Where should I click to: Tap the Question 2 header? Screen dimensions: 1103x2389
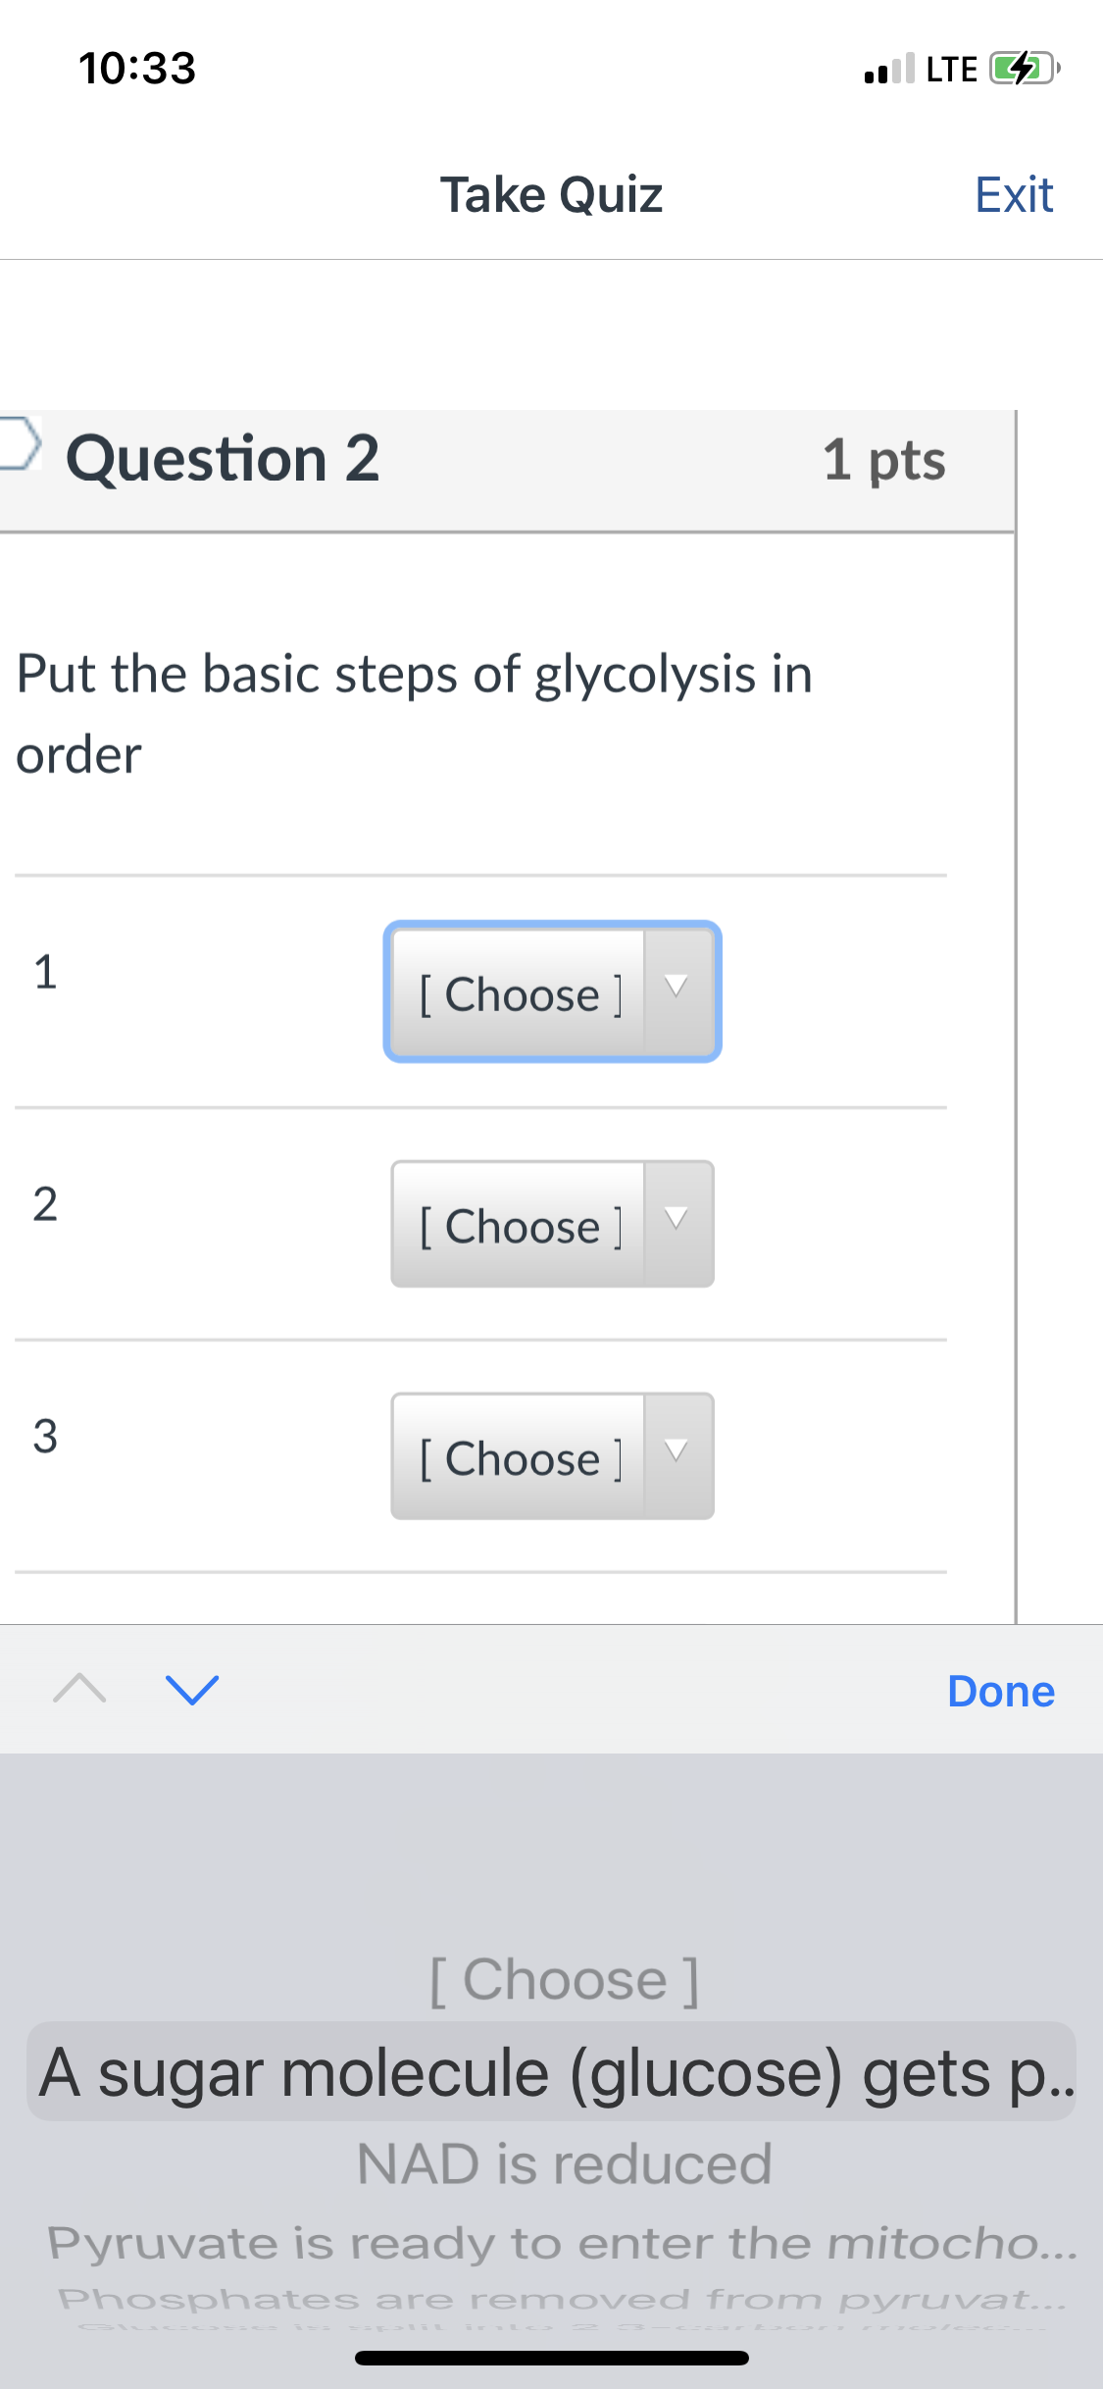223,458
